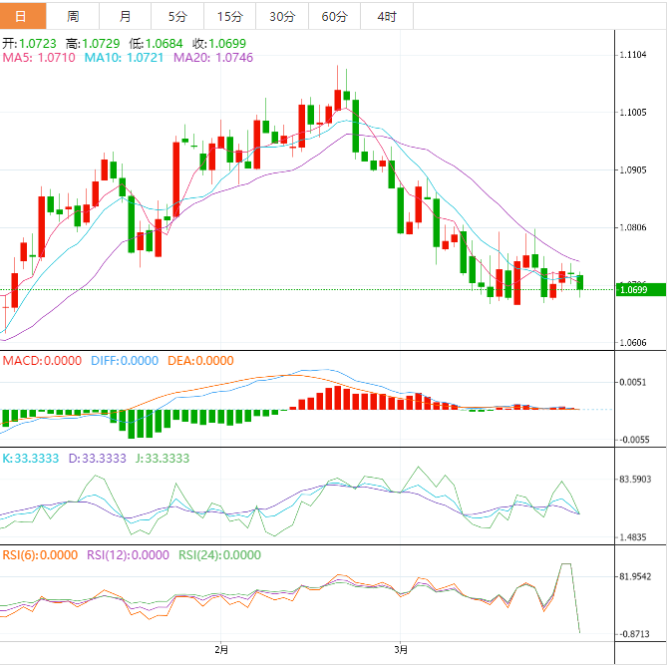Select the 15分 timeframe tab

tap(228, 16)
